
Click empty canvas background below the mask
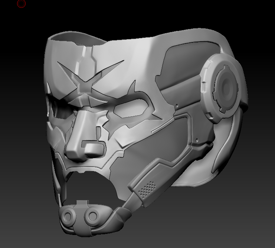186,231
